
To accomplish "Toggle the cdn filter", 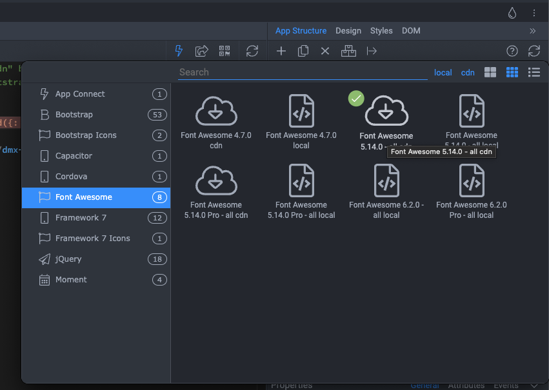I will (468, 73).
